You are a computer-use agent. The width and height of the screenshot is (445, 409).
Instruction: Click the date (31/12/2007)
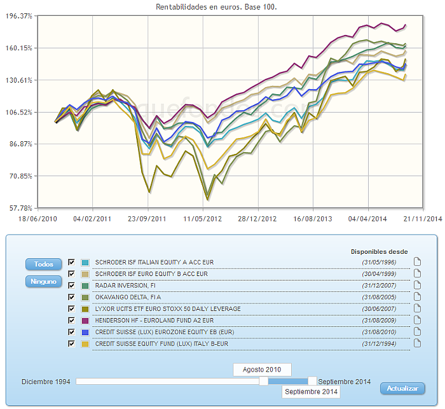pos(379,286)
